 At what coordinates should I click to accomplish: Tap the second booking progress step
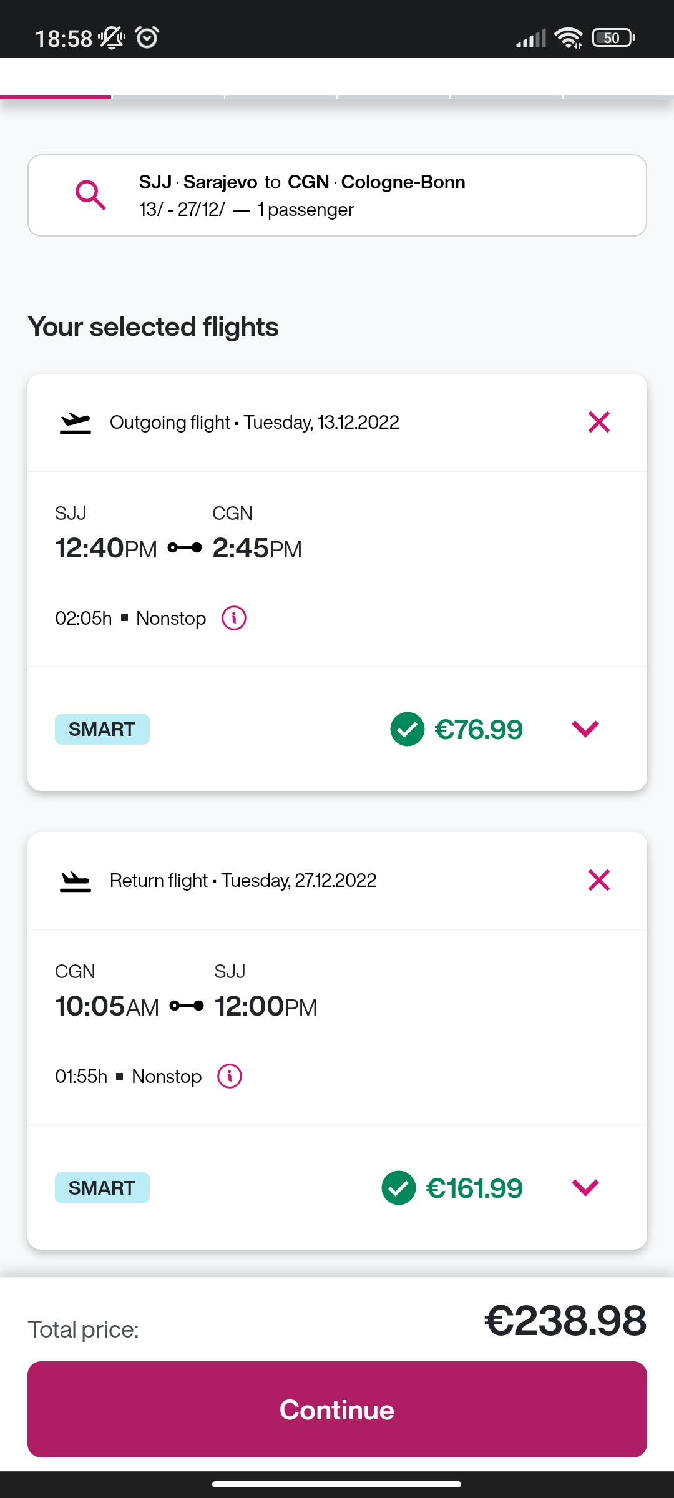(x=168, y=97)
